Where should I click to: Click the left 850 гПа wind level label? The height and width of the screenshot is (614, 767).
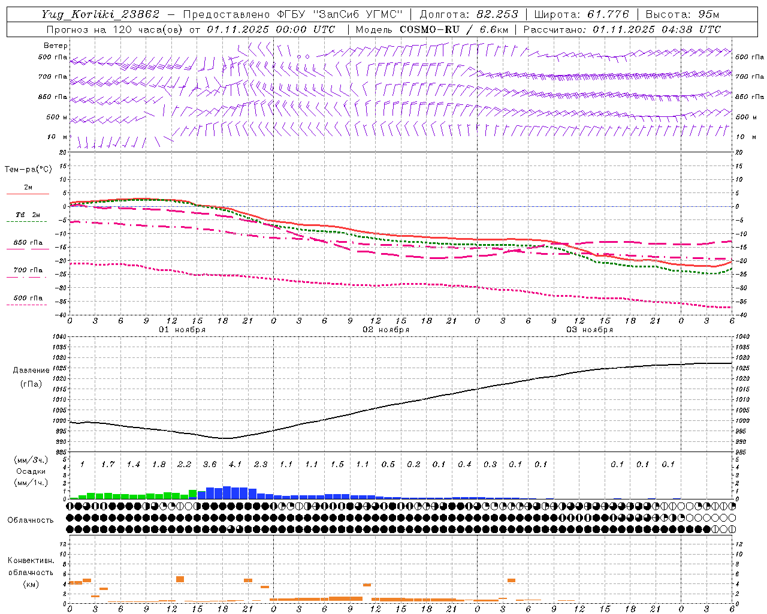point(53,97)
